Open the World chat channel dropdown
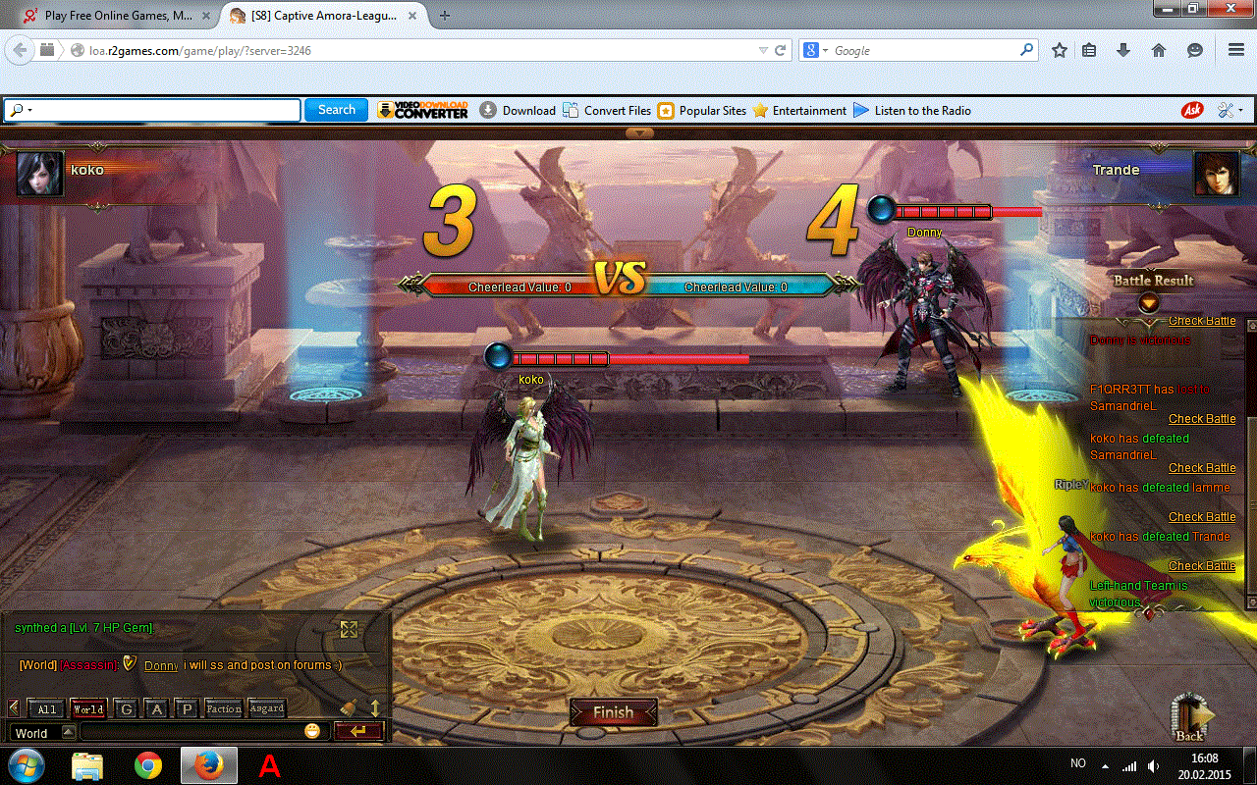 (x=68, y=732)
